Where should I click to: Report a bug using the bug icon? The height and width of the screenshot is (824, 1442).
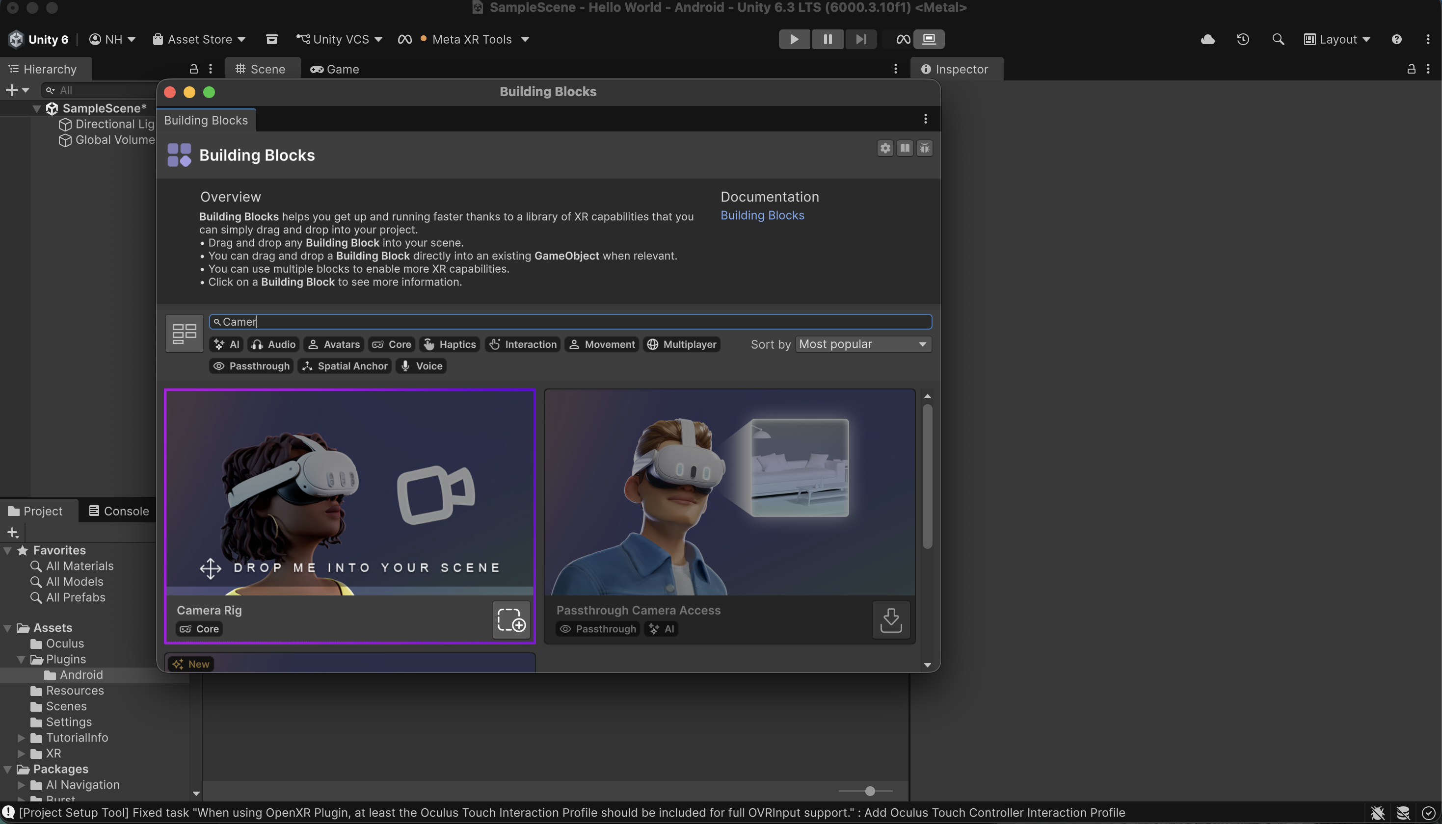[925, 148]
